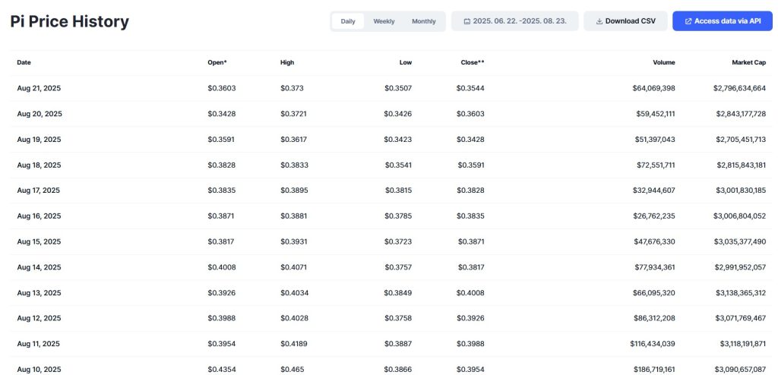Select the Aug 19, 2025 date cell

(39, 140)
